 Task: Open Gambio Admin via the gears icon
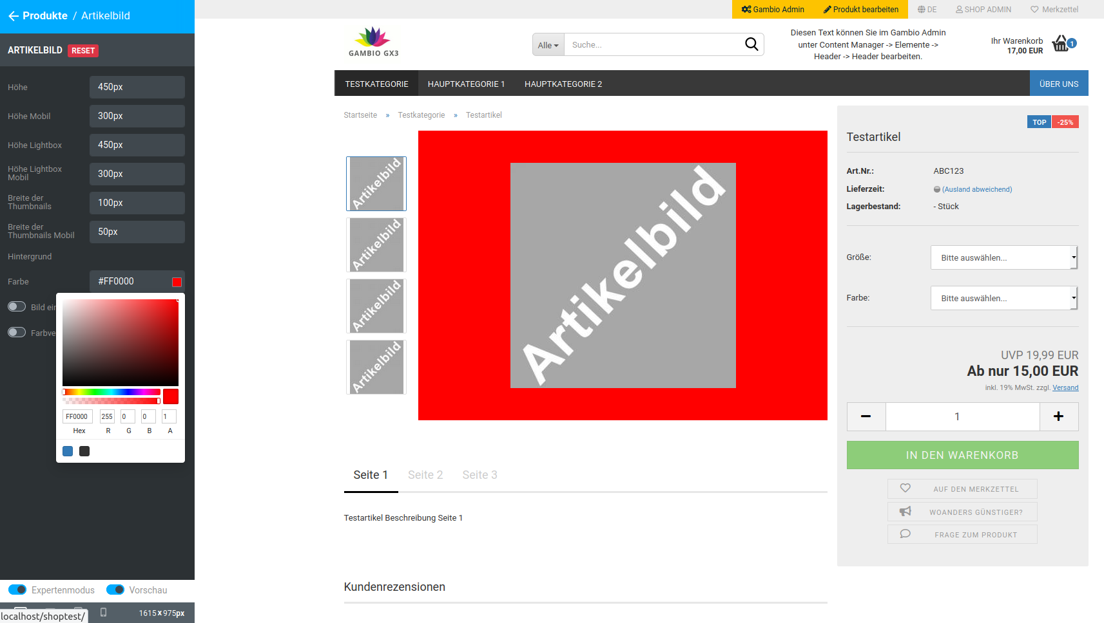(746, 9)
